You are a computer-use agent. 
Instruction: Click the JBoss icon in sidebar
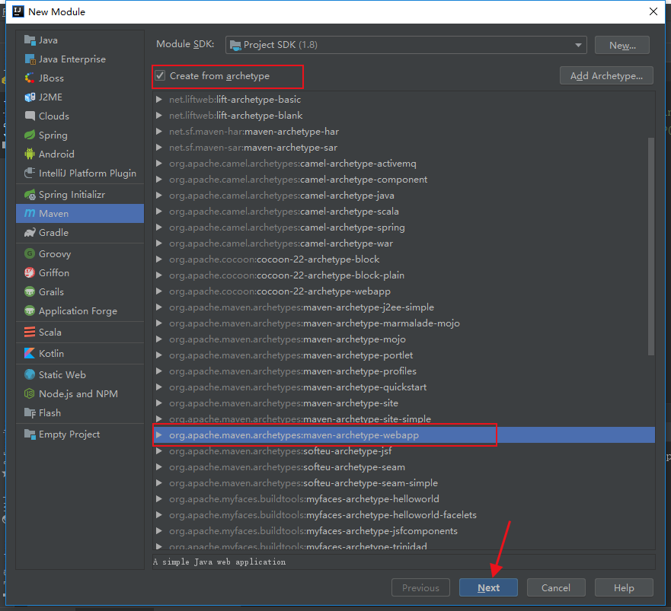pos(30,78)
